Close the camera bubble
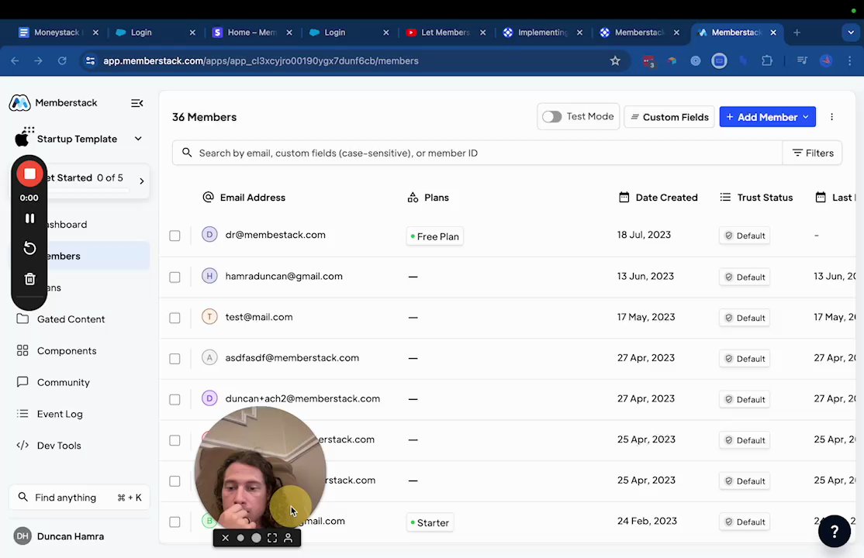Screen dimensions: 864x558 (x=225, y=538)
